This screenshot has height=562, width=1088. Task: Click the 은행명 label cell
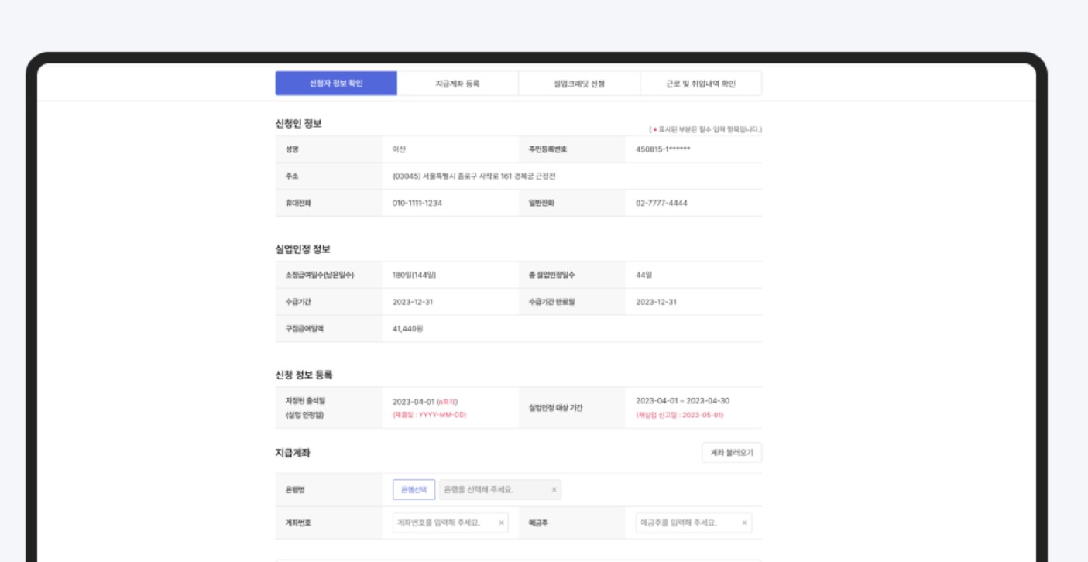[328, 490]
